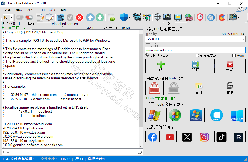
Task: Click the red-orange cleaner brush icon
Action: point(222,17)
